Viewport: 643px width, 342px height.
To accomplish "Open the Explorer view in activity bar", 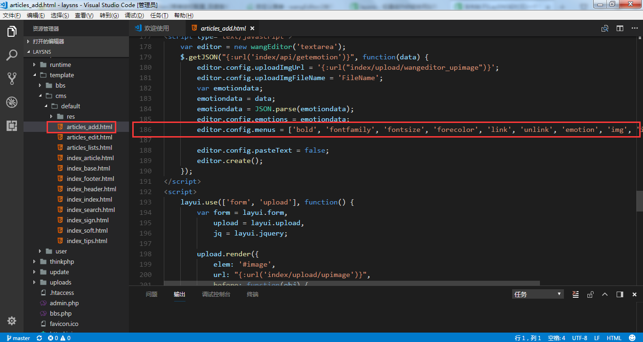I will pyautogui.click(x=12, y=32).
